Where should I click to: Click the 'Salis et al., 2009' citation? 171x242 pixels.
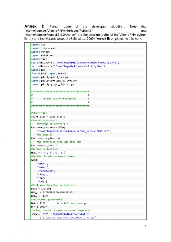(x=81, y=39)
